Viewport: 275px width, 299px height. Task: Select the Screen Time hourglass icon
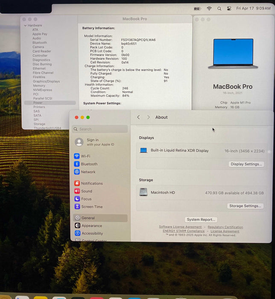[x=77, y=207]
